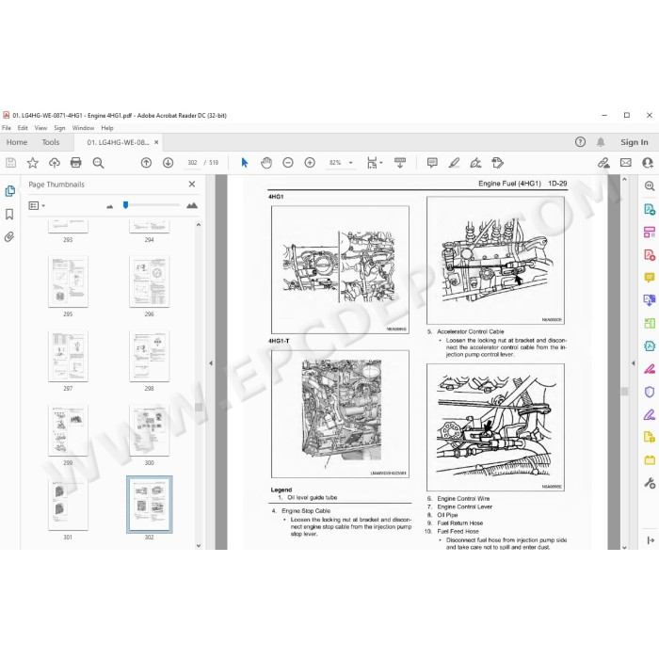This screenshot has width=659, height=659.
Task: Switch to the Tools tab
Action: coord(51,142)
